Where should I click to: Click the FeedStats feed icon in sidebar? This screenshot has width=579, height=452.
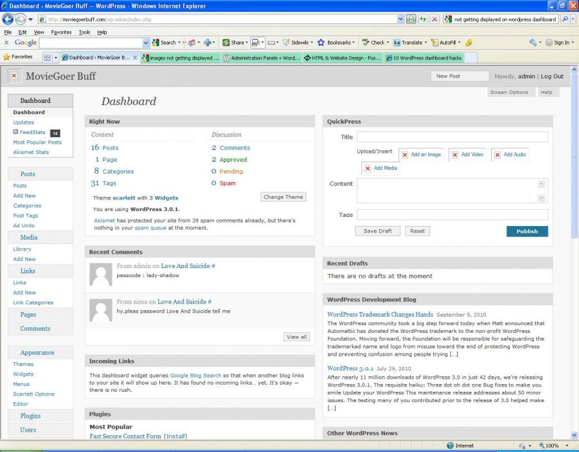(x=16, y=131)
